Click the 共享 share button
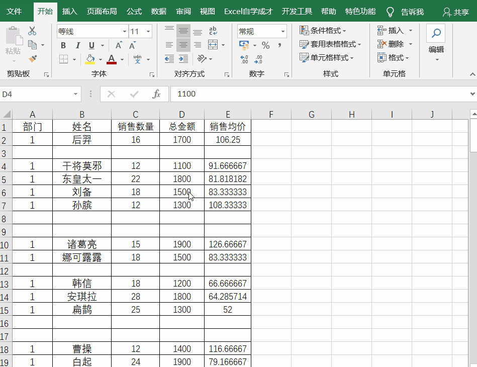 click(456, 12)
